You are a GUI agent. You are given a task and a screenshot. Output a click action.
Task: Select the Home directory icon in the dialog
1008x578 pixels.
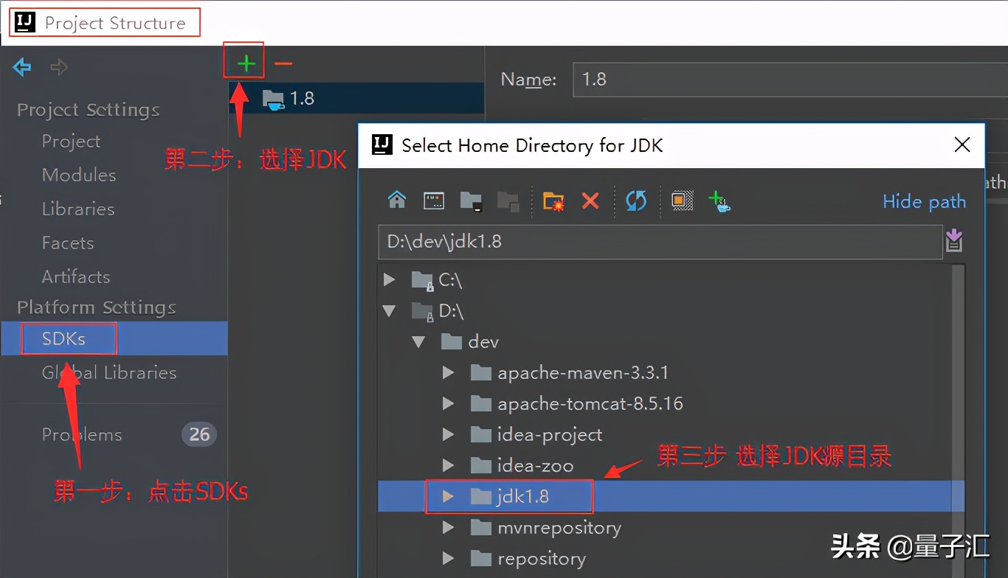[x=397, y=200]
